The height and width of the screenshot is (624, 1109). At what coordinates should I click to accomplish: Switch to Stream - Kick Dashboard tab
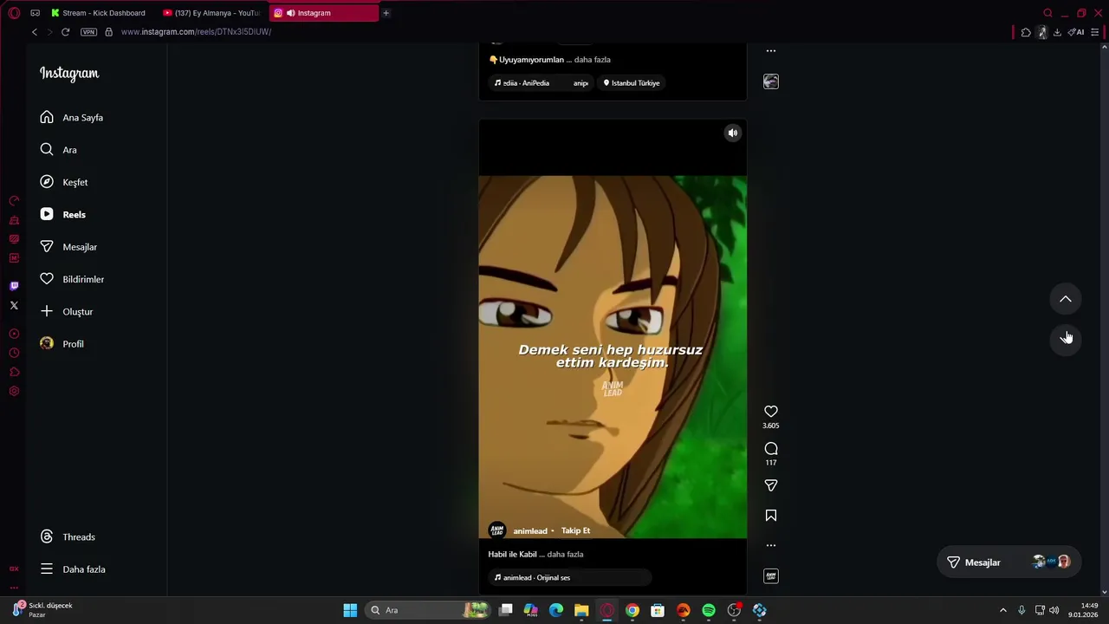98,13
